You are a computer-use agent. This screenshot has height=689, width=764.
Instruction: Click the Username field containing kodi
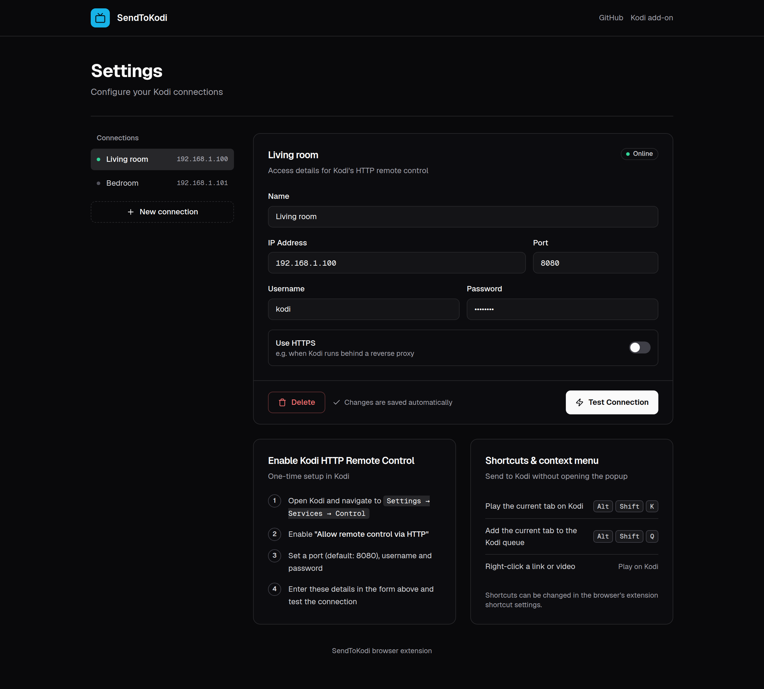(x=363, y=309)
